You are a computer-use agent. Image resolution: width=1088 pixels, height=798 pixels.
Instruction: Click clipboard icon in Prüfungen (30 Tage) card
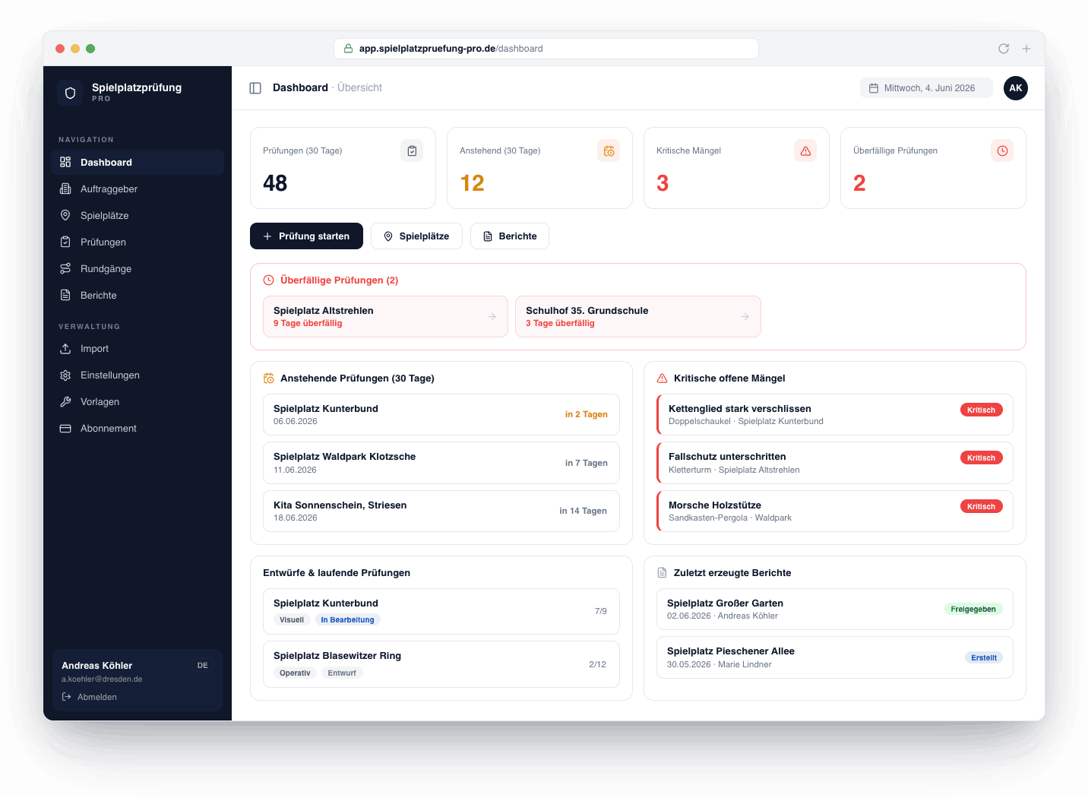(412, 150)
